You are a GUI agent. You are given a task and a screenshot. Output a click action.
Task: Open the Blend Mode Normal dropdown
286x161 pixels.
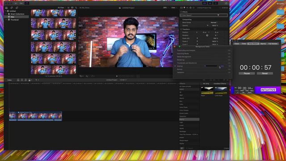pos(214,22)
